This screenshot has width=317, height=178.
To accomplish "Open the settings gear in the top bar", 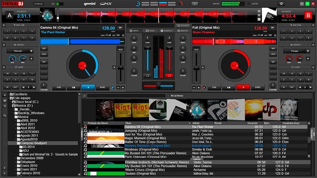I will coord(281,4).
